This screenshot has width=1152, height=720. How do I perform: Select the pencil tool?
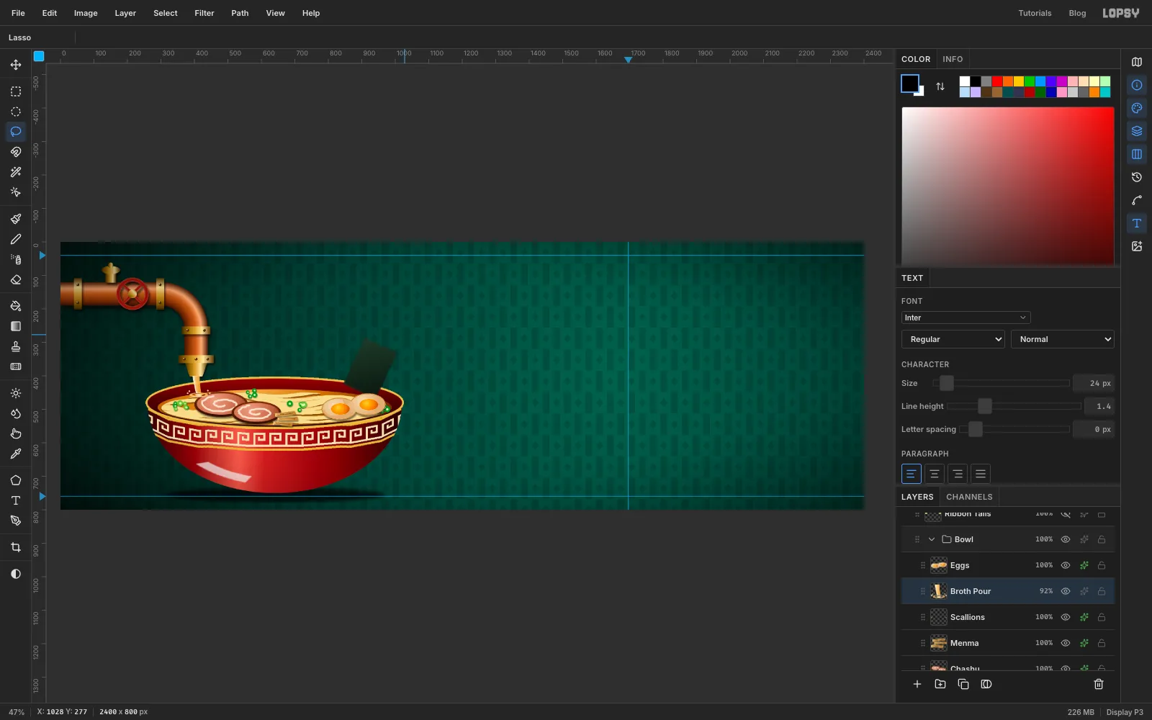coord(16,239)
